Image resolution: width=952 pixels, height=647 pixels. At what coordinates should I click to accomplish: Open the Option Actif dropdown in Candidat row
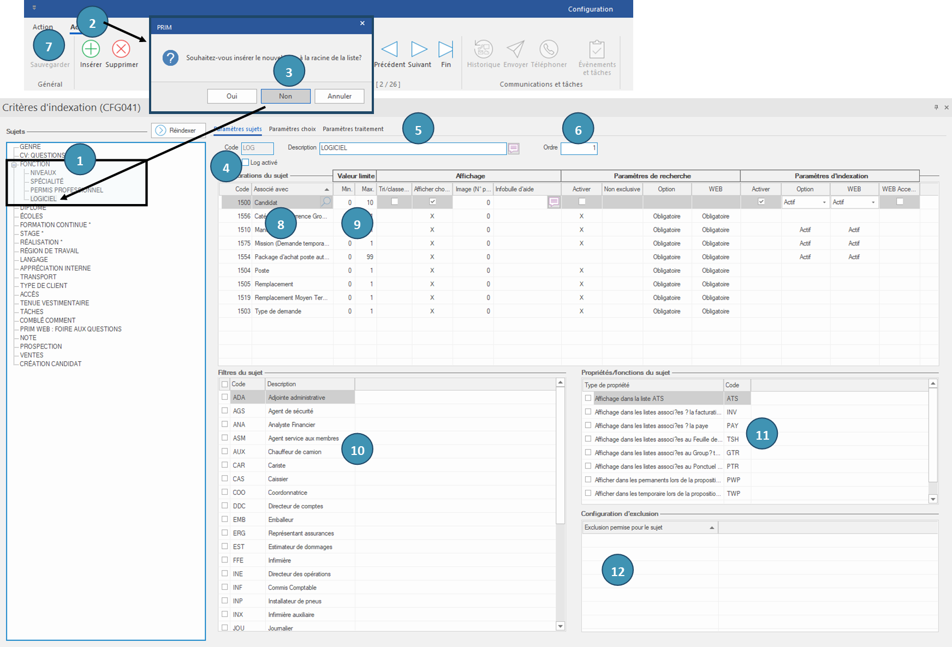coord(824,202)
